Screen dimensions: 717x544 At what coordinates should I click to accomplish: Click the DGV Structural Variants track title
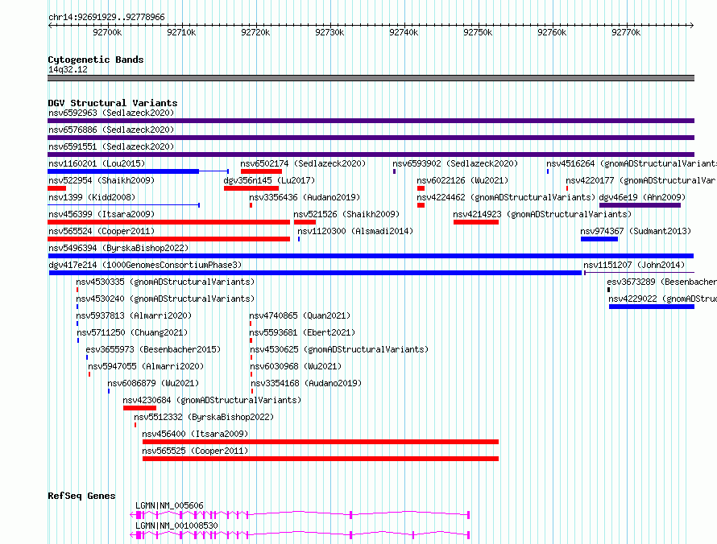113,103
